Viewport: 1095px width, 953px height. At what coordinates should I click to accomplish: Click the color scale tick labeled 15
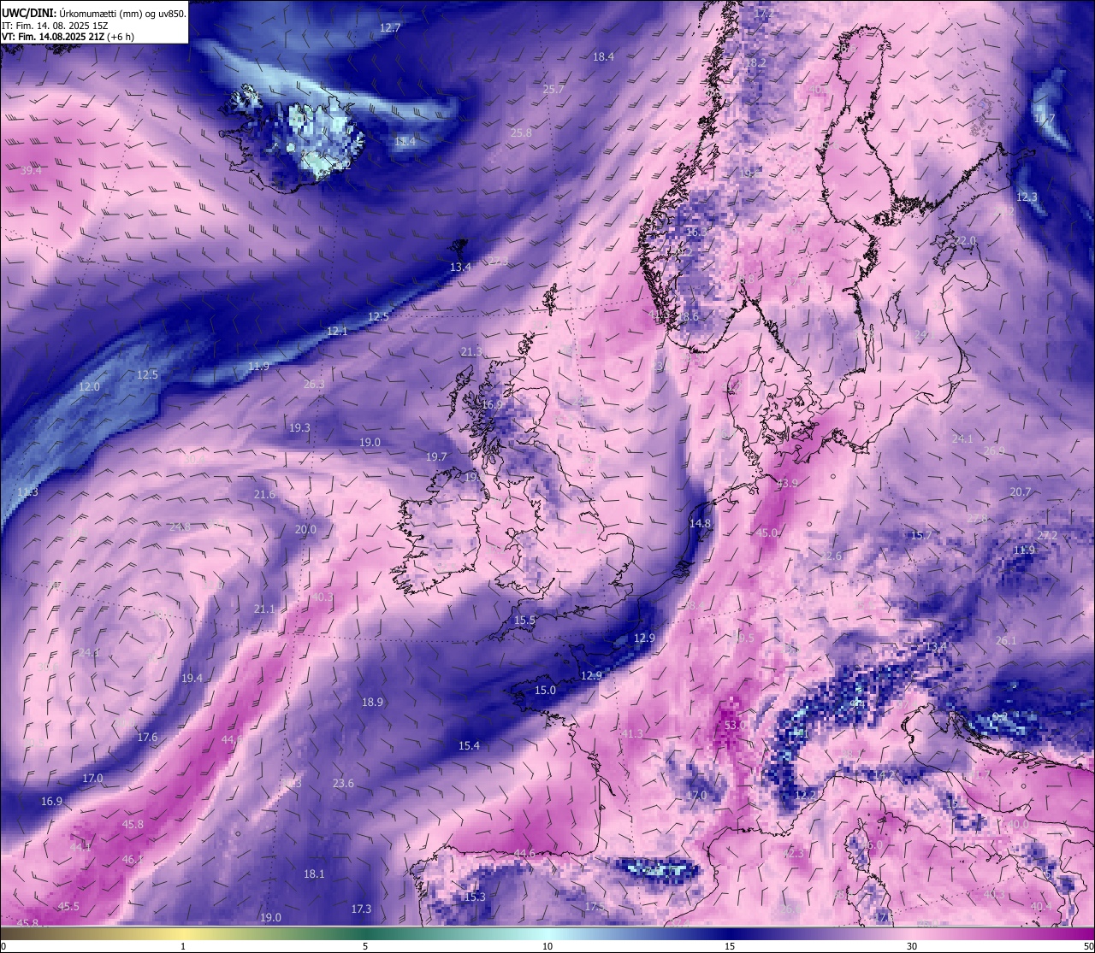(x=730, y=946)
